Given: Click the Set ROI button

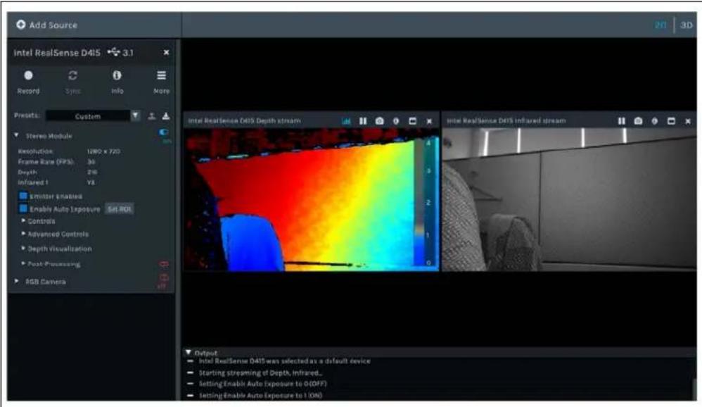Looking at the screenshot, I should [119, 209].
